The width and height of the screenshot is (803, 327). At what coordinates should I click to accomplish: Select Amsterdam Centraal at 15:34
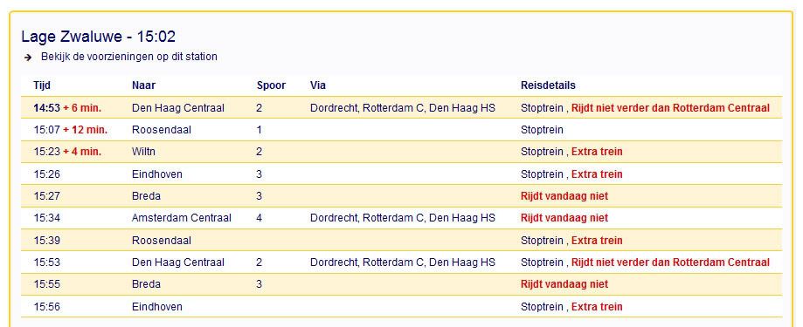pos(181,218)
